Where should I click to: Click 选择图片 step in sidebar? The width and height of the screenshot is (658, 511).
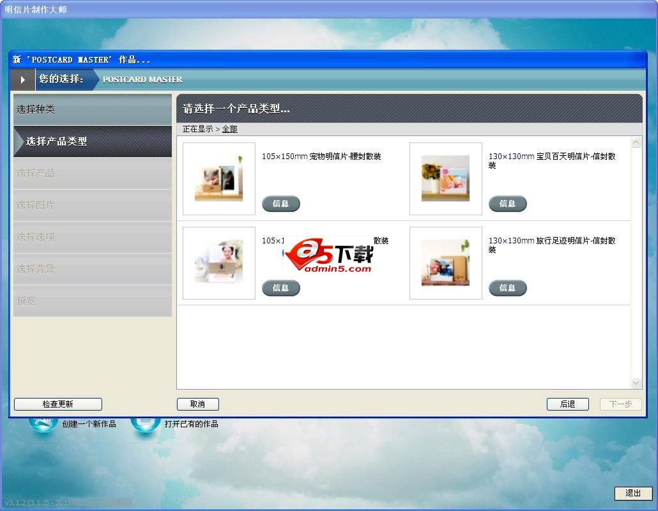(x=93, y=205)
